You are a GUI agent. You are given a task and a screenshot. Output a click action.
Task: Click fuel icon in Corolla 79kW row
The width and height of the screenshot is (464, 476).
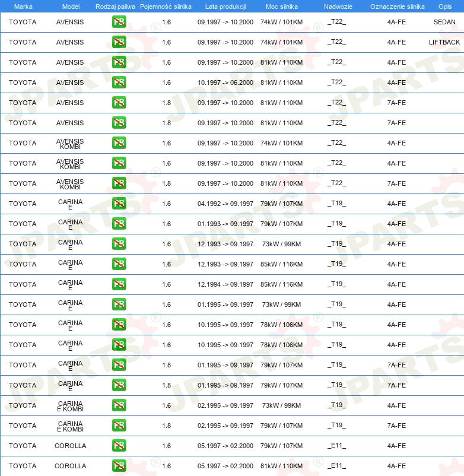point(119,446)
